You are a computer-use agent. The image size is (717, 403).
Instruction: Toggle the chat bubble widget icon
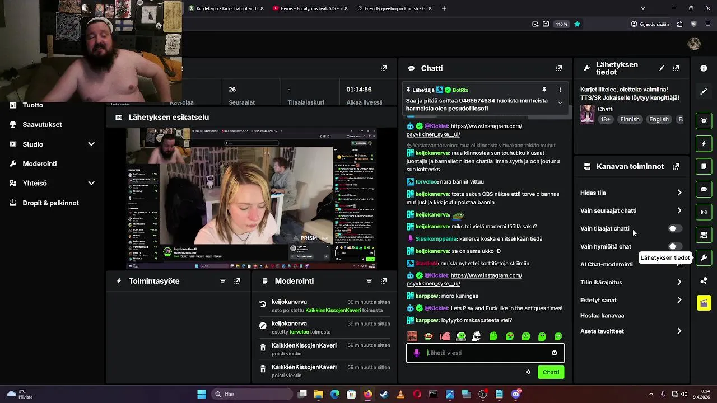pos(704,189)
